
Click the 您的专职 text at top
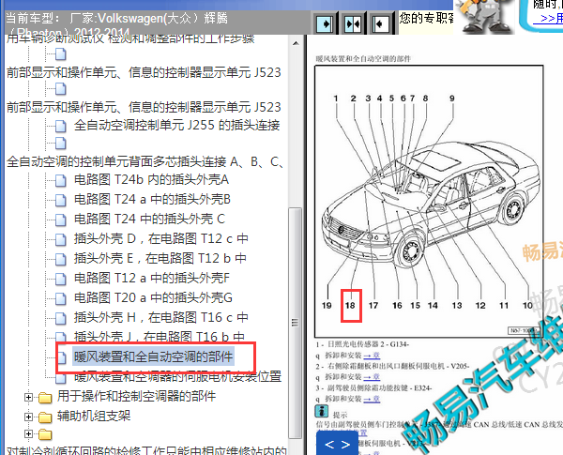pos(427,18)
